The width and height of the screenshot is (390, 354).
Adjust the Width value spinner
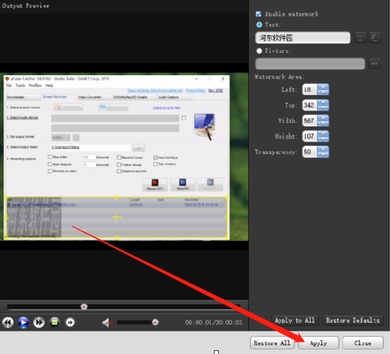(x=323, y=121)
